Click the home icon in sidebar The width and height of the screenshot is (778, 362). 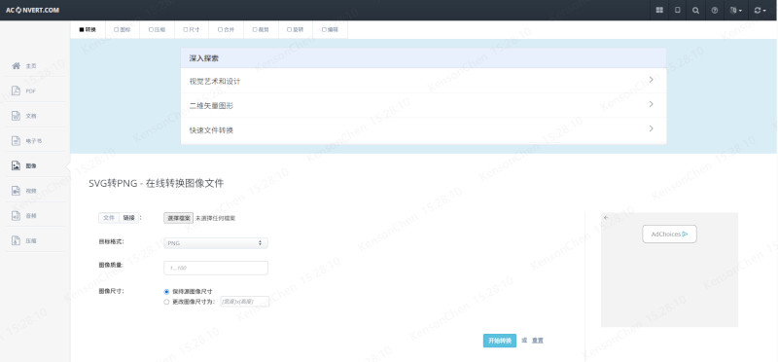coord(16,65)
